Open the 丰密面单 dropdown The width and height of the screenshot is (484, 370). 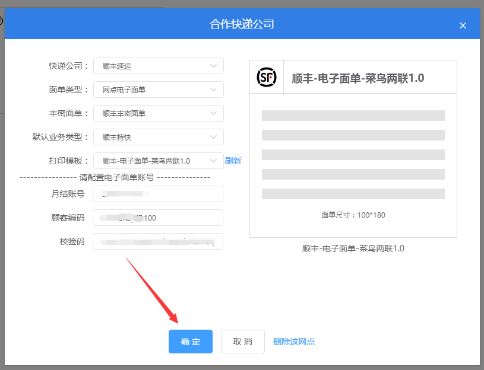point(158,113)
